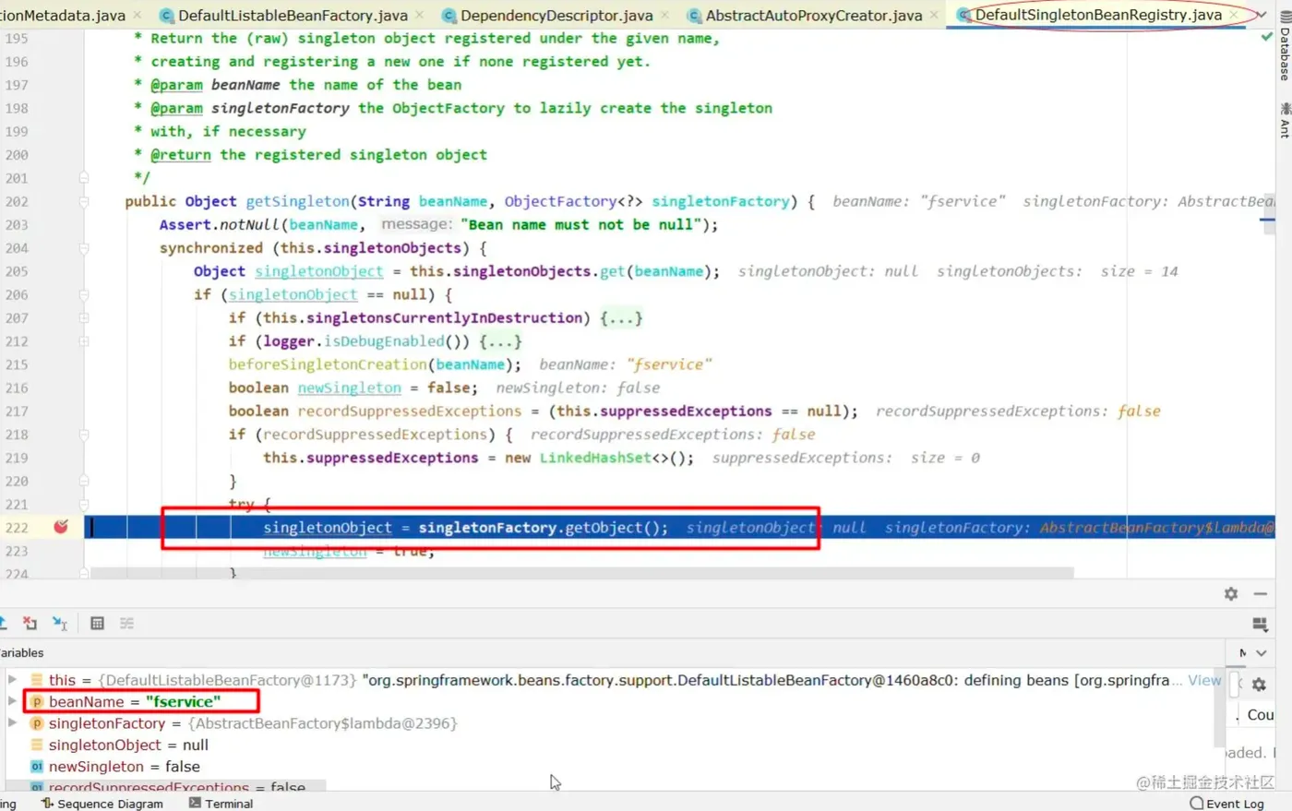The width and height of the screenshot is (1292, 811).
Task: Click the Trace Current Stream Chain icon
Action: [x=127, y=624]
